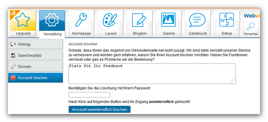Click the textarea resize grip handle

click(232, 80)
